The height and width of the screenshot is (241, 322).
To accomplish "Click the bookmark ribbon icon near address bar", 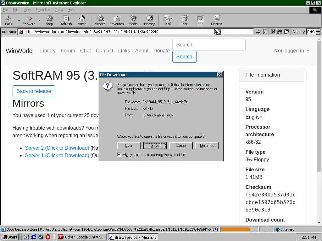I will [x=265, y=32].
